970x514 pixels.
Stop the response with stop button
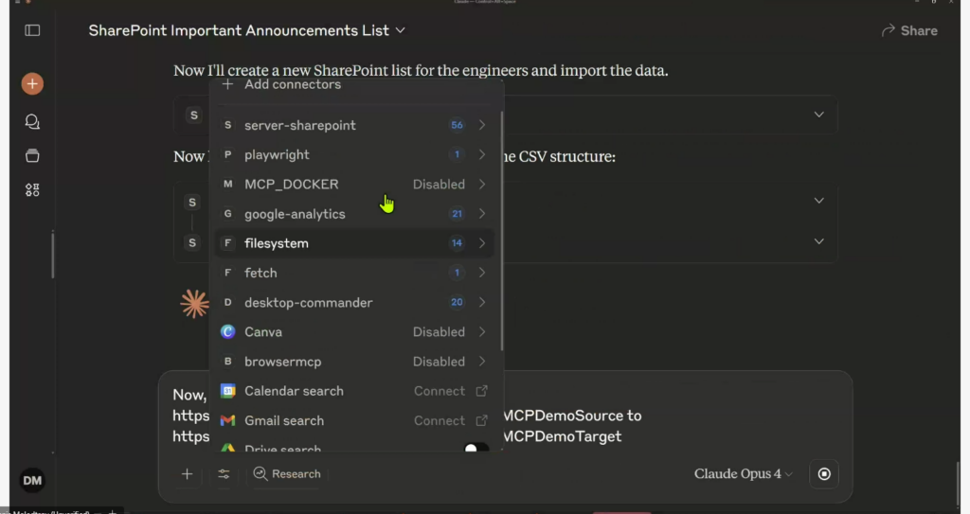pos(824,474)
